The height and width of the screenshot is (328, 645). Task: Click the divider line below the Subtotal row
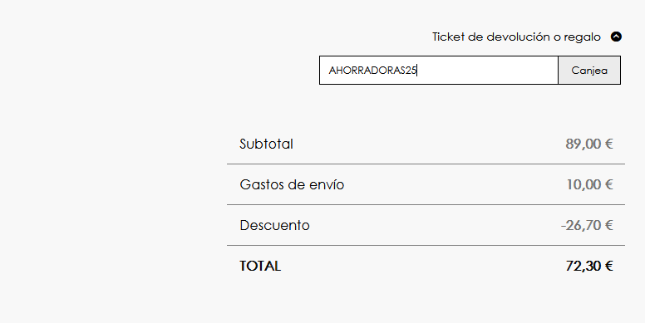[426, 164]
